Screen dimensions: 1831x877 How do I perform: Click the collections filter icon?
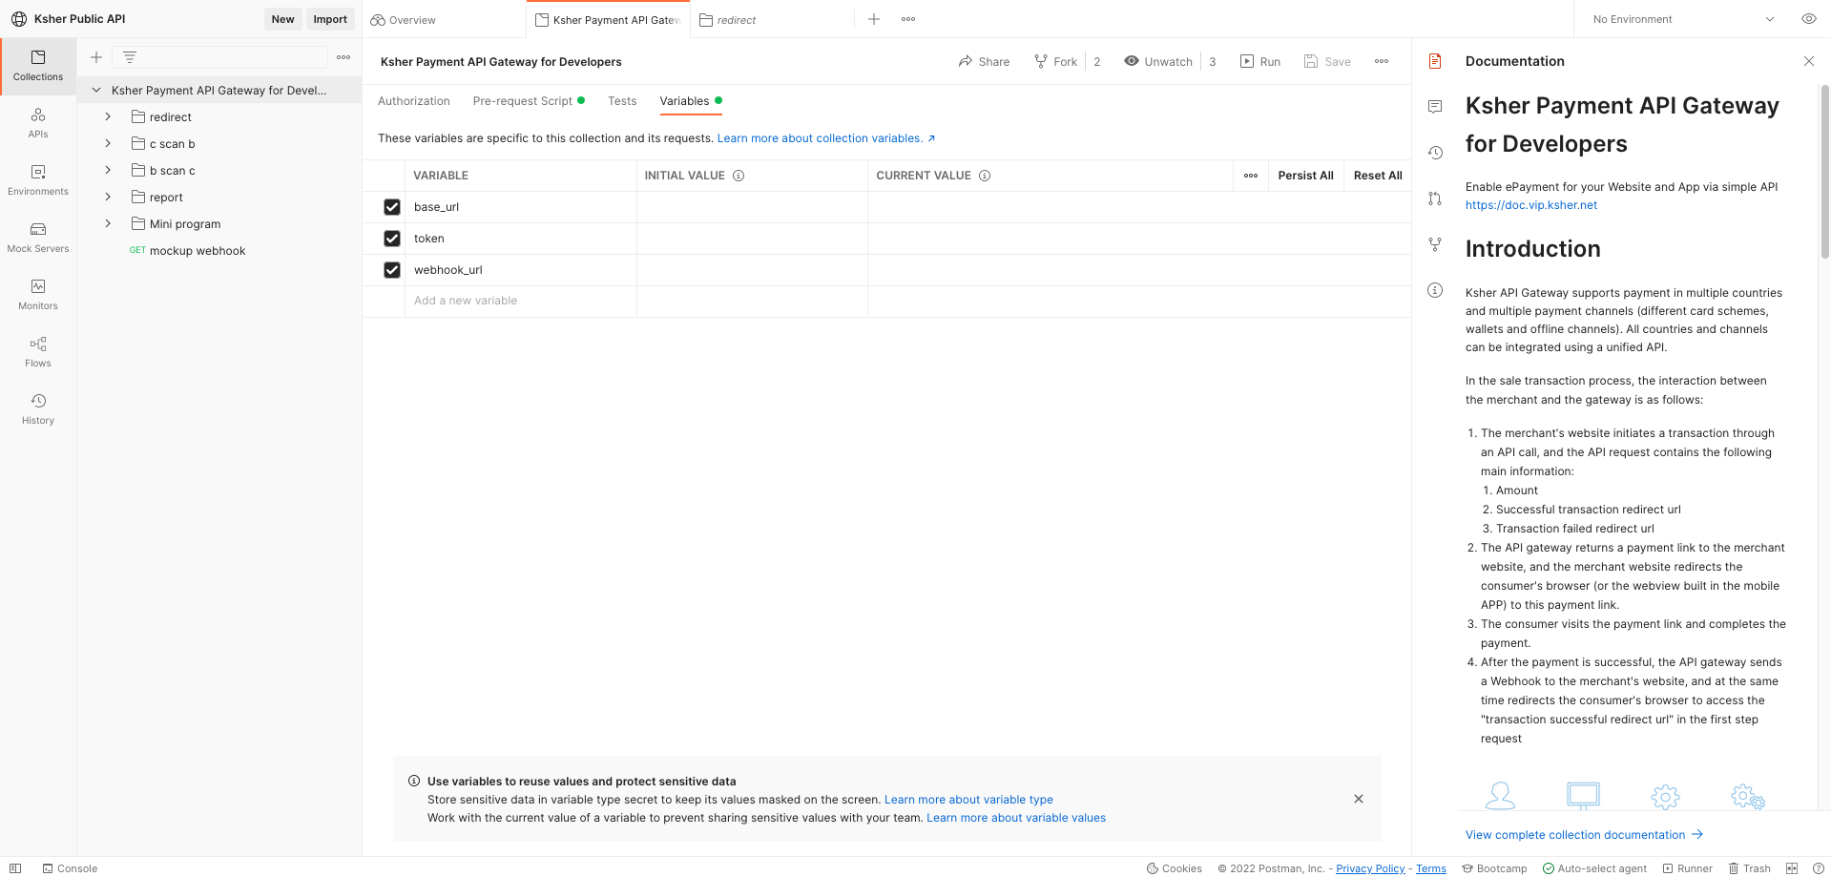click(x=130, y=57)
